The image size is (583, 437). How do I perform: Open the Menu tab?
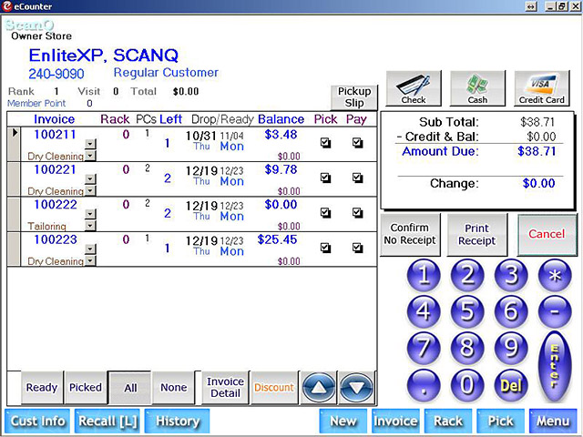[553, 421]
